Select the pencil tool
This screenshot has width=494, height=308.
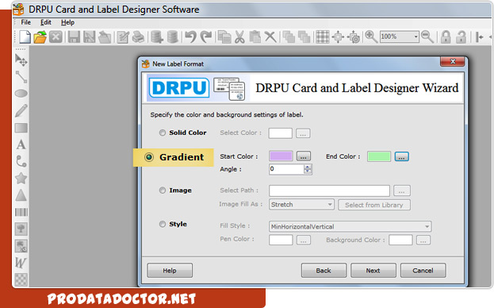(x=21, y=110)
